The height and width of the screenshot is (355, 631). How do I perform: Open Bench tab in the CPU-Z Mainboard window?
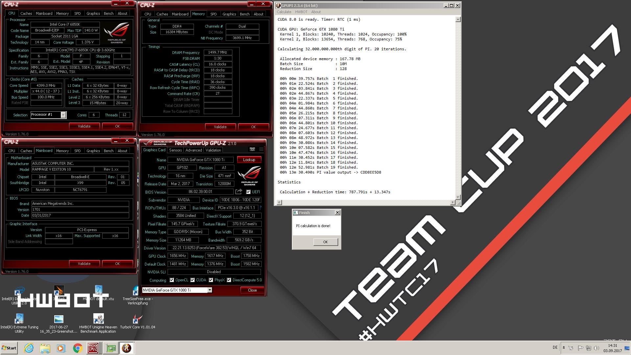[108, 151]
